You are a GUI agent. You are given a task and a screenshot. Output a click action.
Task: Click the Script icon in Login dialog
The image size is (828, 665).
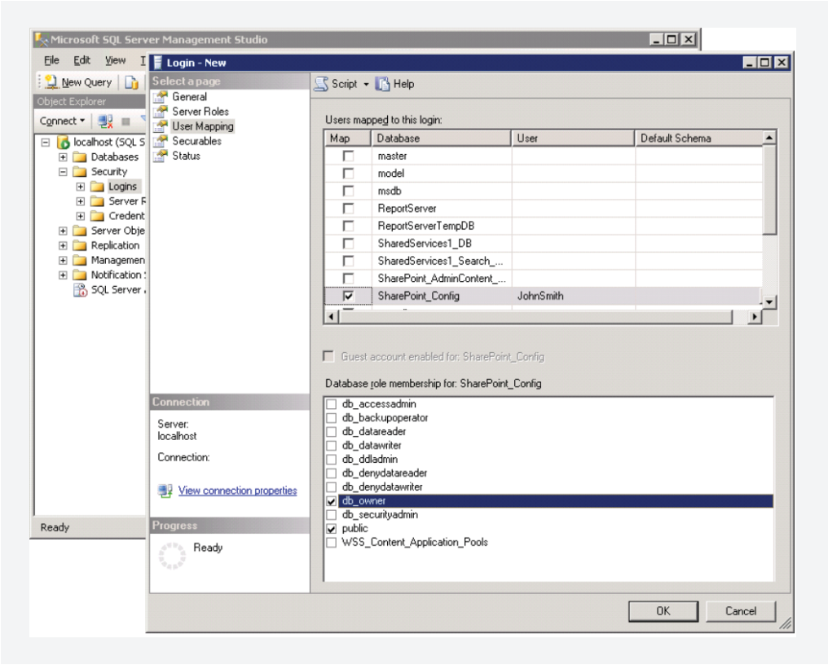321,84
